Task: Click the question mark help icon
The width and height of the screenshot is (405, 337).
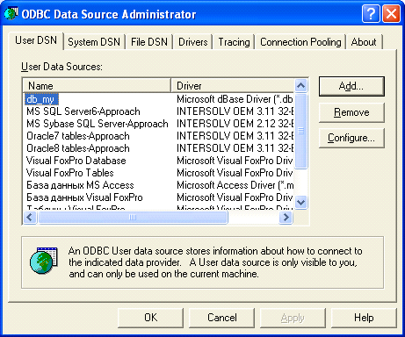Action: click(x=371, y=13)
